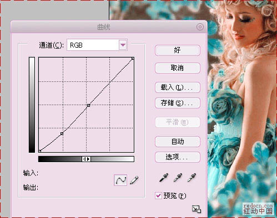Toggle the 预览(P) preview checkbox
277x218 pixels.
pos(158,195)
